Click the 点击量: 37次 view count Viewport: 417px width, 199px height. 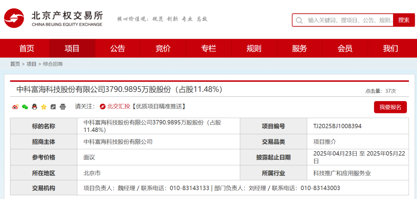(381, 91)
